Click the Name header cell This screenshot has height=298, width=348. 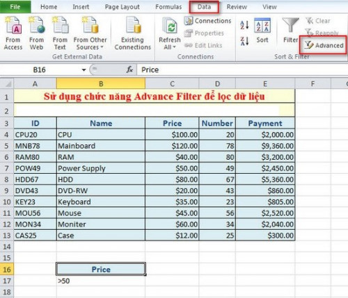(101, 123)
